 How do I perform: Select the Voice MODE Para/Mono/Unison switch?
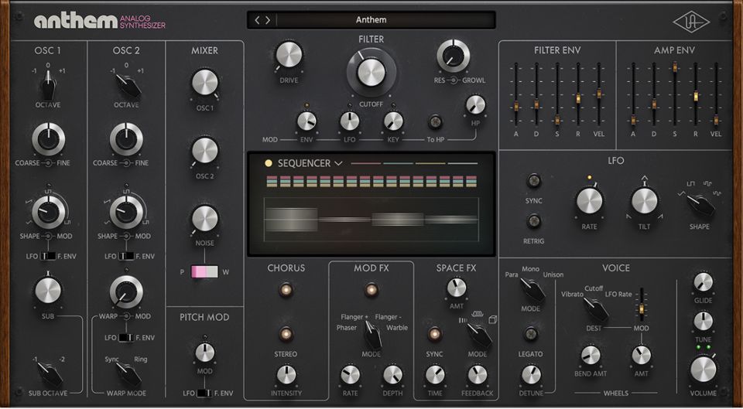pyautogui.click(x=532, y=290)
